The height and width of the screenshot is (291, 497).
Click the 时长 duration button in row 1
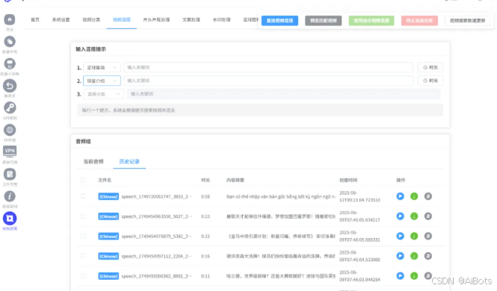click(430, 67)
